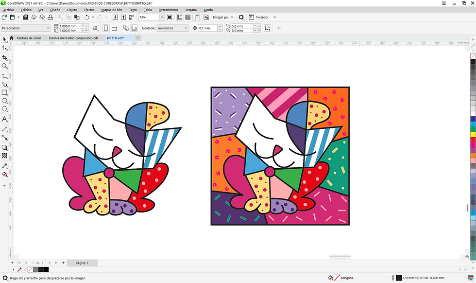Screen dimensions: 476x283
Task: Click the page width 1.000,0 mm field
Action: (x=70, y=26)
